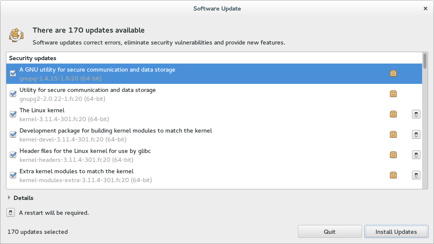Click the package icon for gnupg-1.4.15
The height and width of the screenshot is (244, 434).
coord(393,74)
